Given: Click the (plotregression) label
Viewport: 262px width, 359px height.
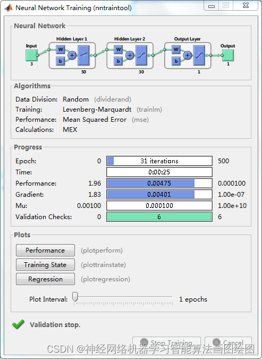Looking at the screenshot, I should click(x=105, y=279).
